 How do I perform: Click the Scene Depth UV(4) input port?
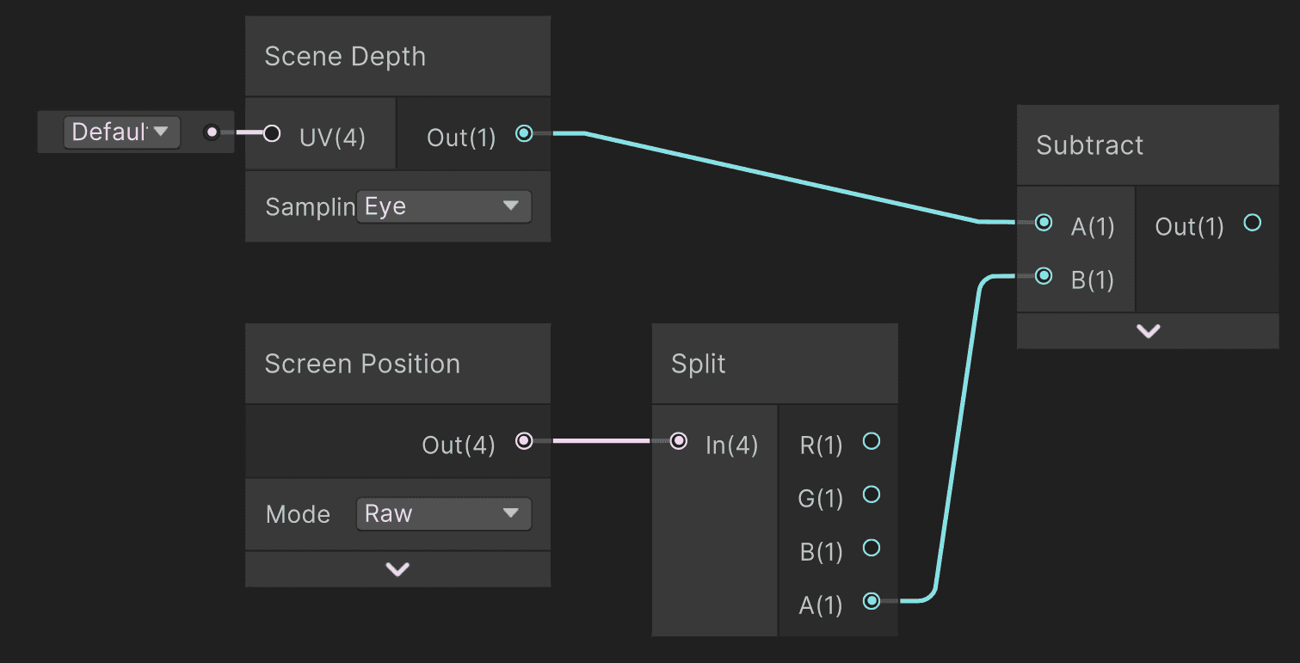pos(272,133)
